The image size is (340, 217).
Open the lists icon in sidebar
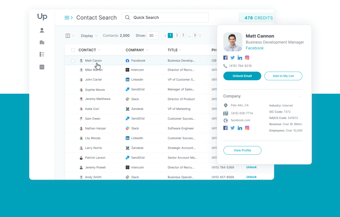click(x=42, y=54)
